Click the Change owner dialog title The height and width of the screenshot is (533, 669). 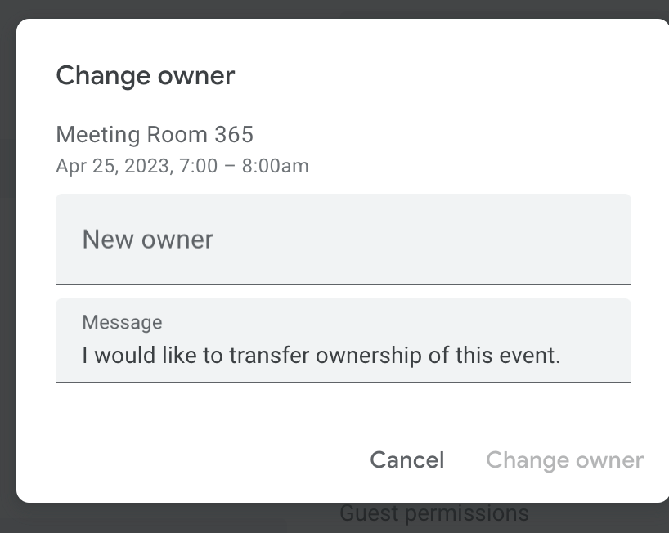pos(145,76)
